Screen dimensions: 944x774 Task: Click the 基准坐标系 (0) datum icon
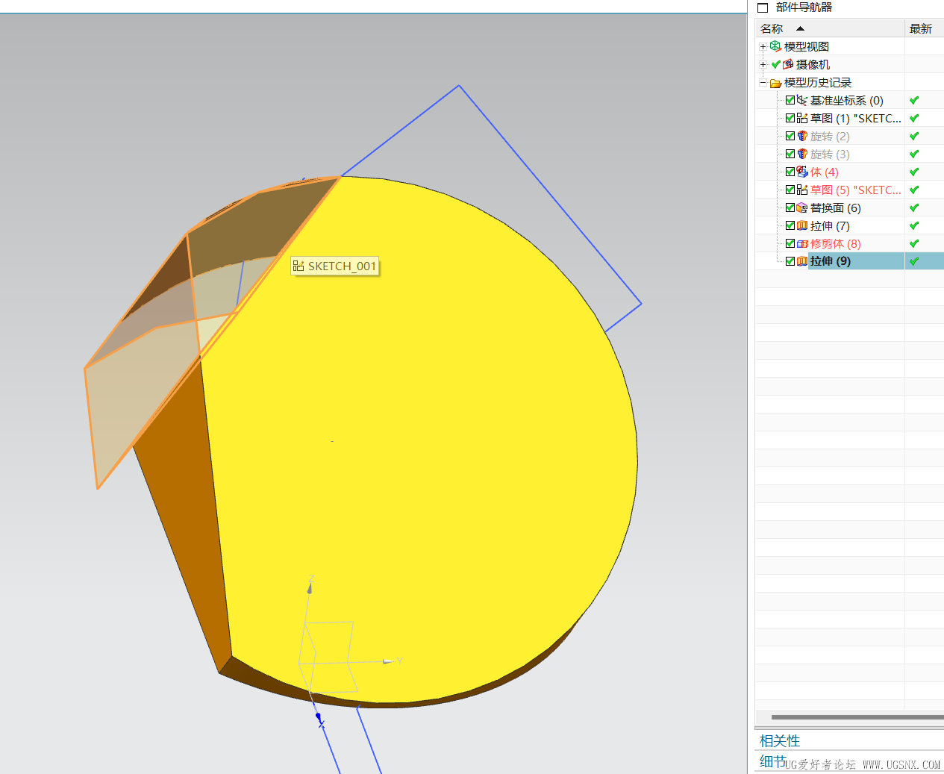point(802,100)
